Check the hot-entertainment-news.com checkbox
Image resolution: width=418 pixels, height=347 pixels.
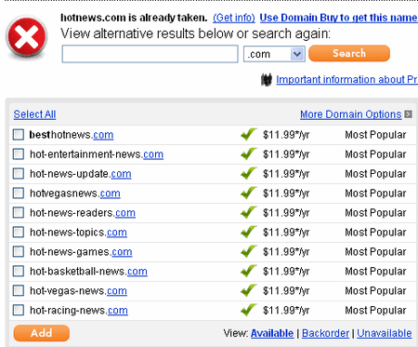coord(19,154)
